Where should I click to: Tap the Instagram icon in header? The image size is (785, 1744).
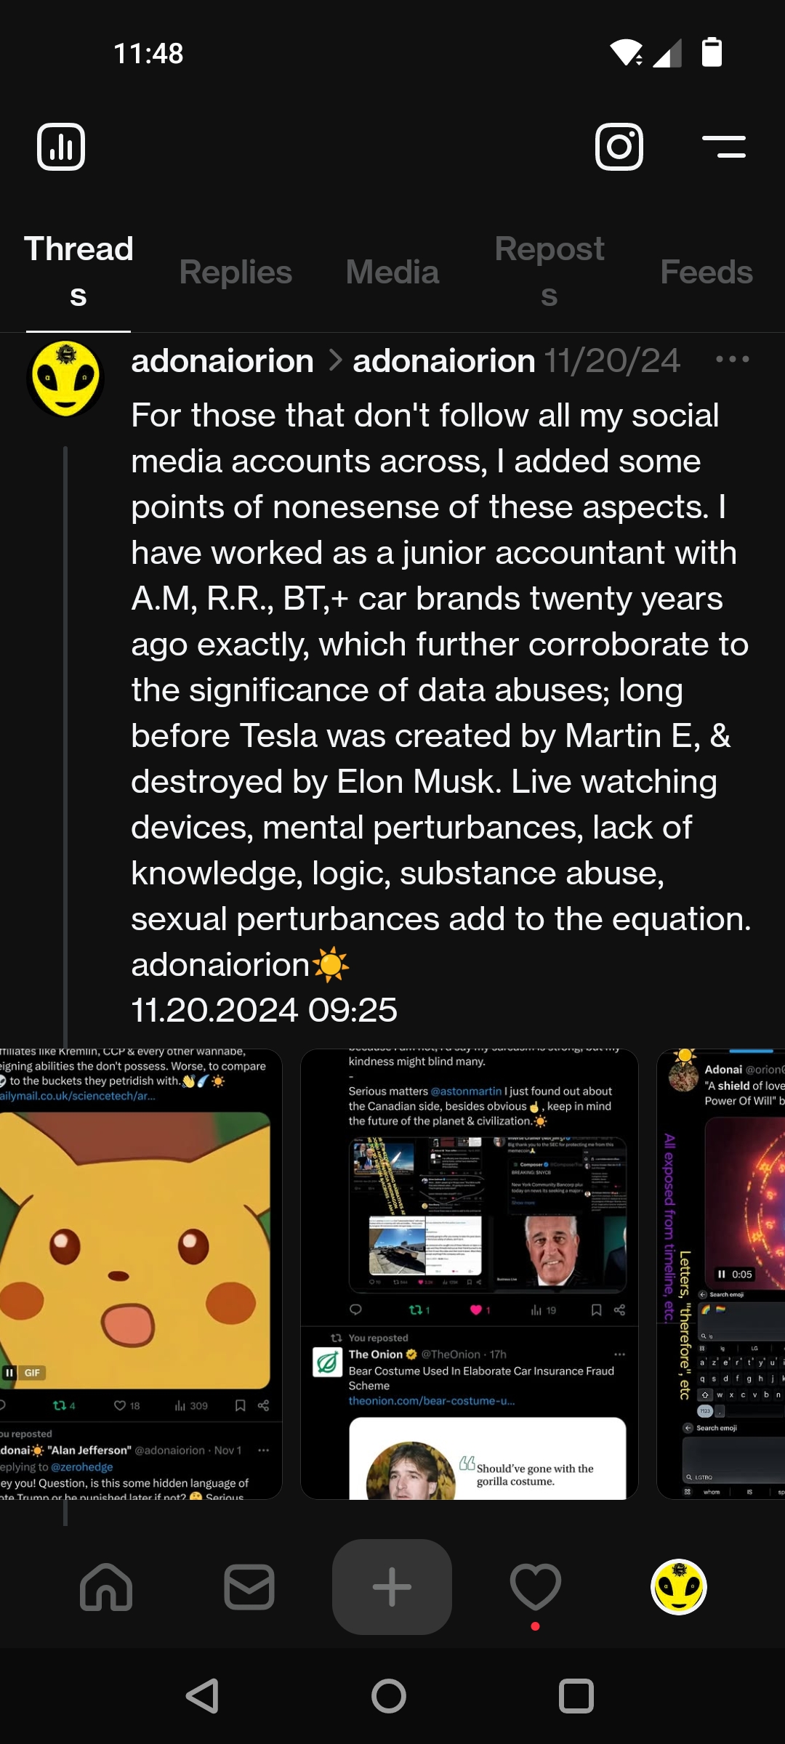tap(619, 147)
